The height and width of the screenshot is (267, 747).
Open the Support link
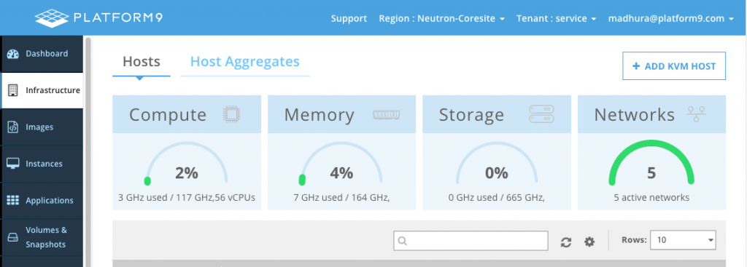pos(349,19)
